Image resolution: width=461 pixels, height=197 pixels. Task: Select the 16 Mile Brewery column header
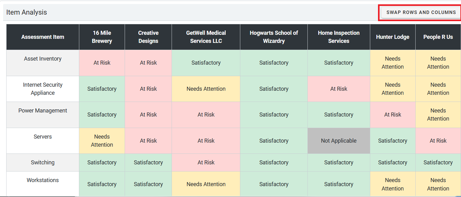point(102,37)
